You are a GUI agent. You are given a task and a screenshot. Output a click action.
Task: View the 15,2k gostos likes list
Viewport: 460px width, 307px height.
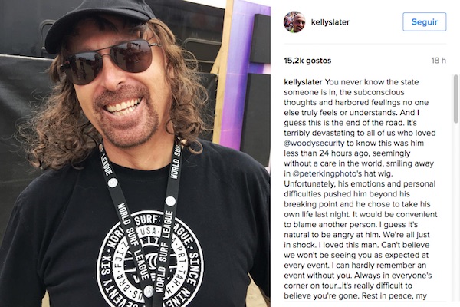pos(307,61)
